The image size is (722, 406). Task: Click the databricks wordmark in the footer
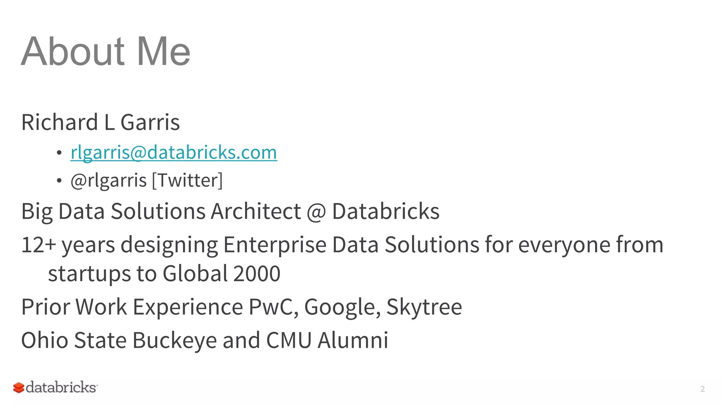[x=61, y=387]
